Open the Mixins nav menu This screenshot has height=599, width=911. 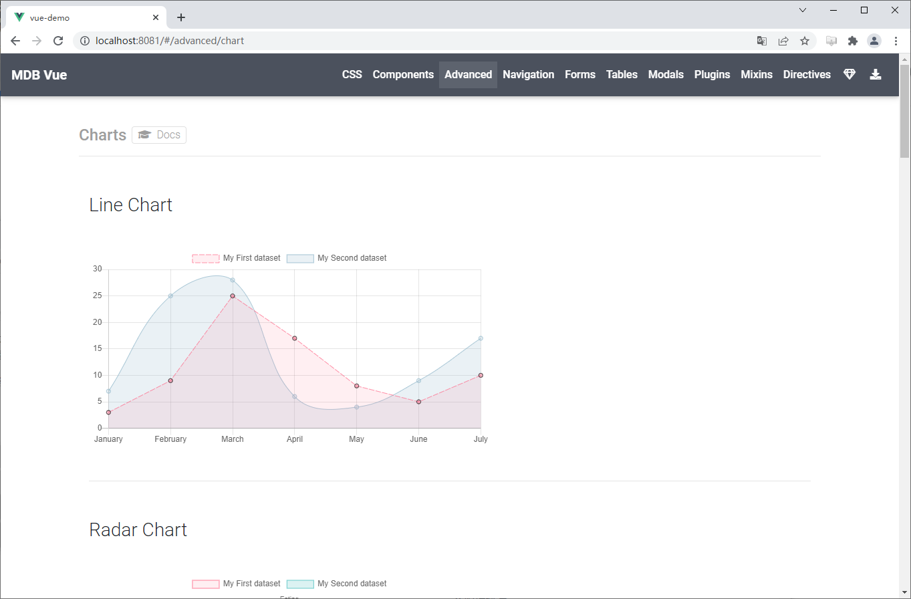click(757, 75)
